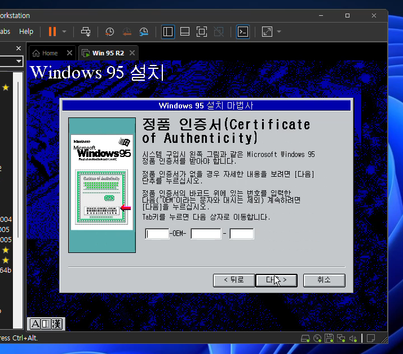Open the power options dropdown arrow
403x354 pixels.
[64, 32]
